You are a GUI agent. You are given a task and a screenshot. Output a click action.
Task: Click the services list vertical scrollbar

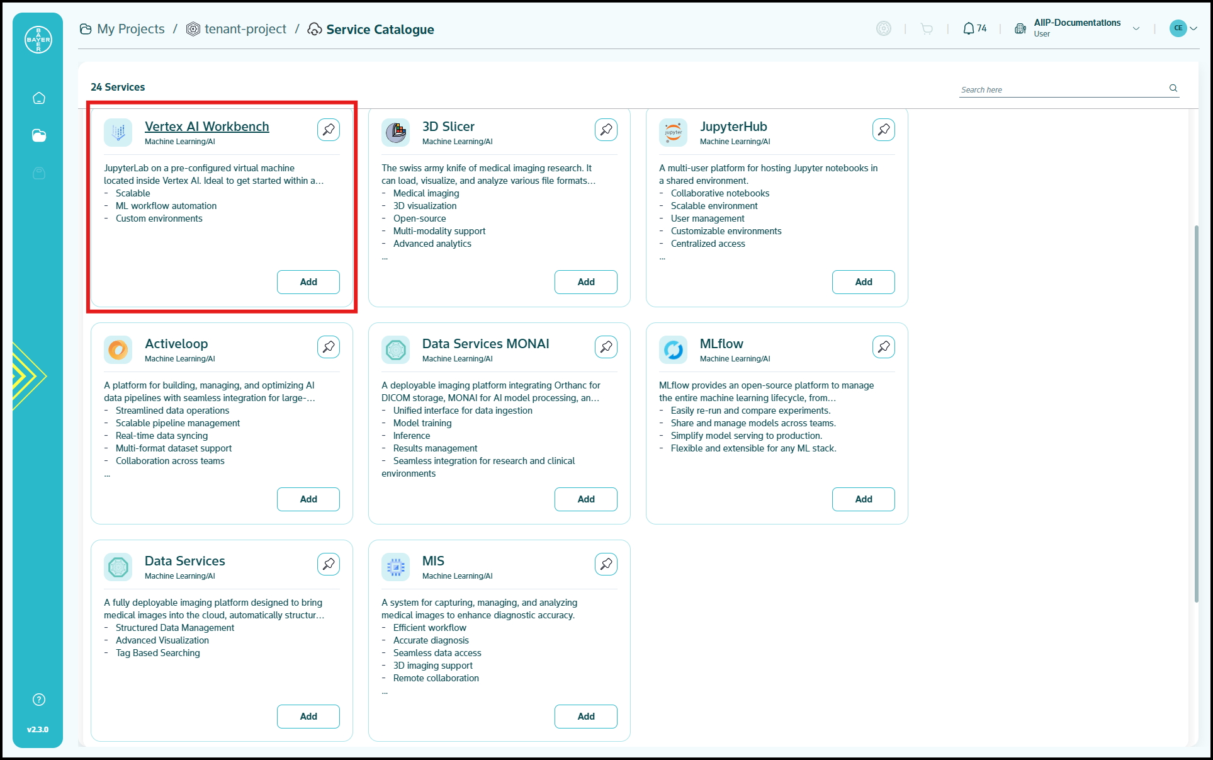click(1196, 414)
